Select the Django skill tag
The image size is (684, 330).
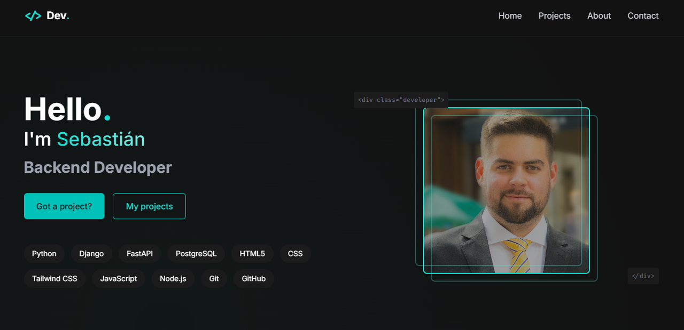point(91,254)
